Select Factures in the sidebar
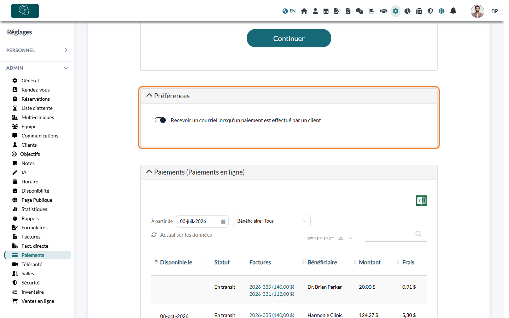 tap(31, 237)
